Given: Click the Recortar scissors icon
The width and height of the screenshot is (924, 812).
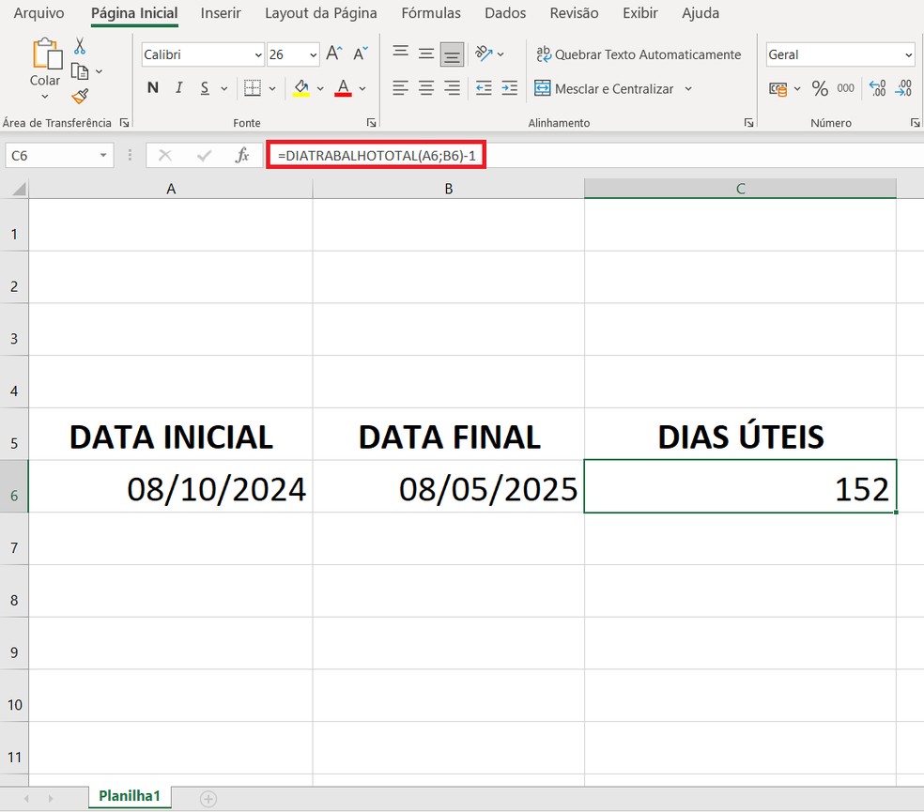Looking at the screenshot, I should [x=79, y=45].
